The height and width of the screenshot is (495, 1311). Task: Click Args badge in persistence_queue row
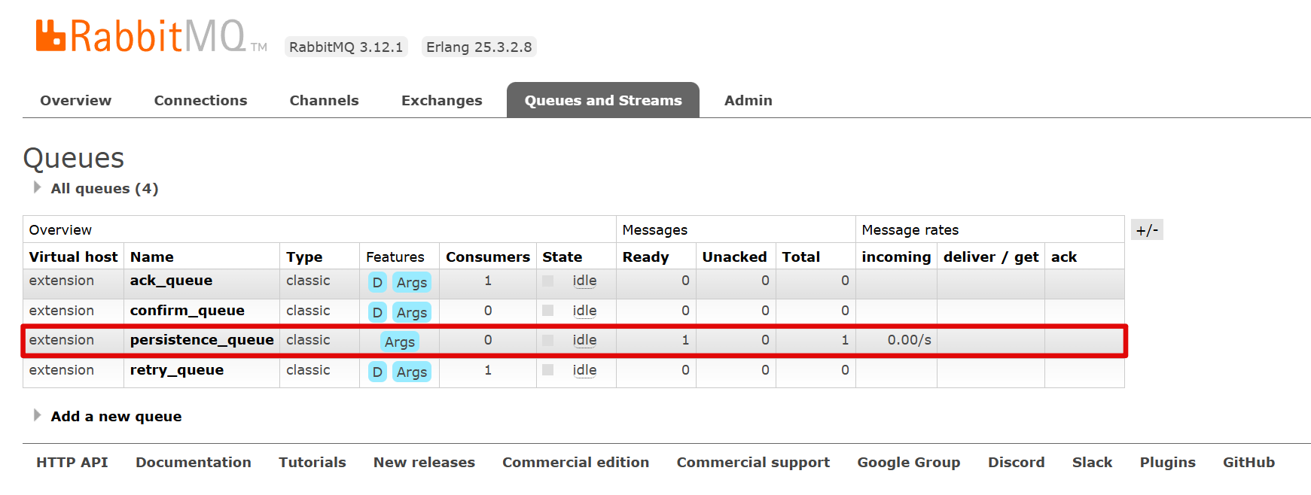tap(400, 342)
